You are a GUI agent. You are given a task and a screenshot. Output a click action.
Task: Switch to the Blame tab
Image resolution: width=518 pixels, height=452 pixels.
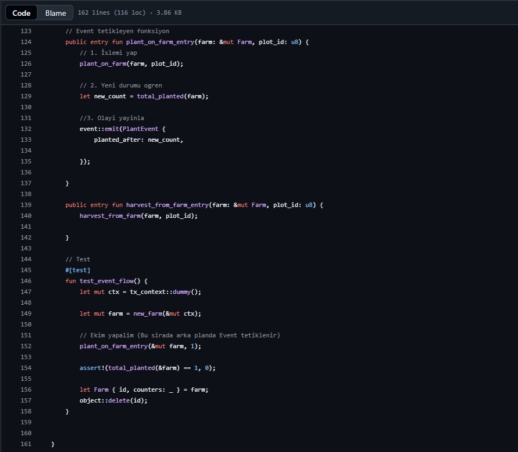[55, 13]
